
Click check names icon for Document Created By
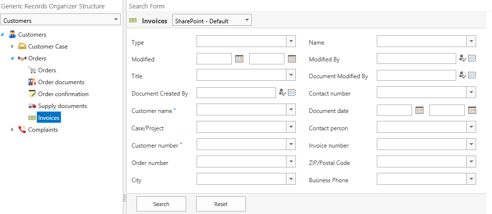(x=282, y=93)
